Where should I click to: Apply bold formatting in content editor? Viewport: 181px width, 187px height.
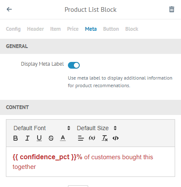16,138
